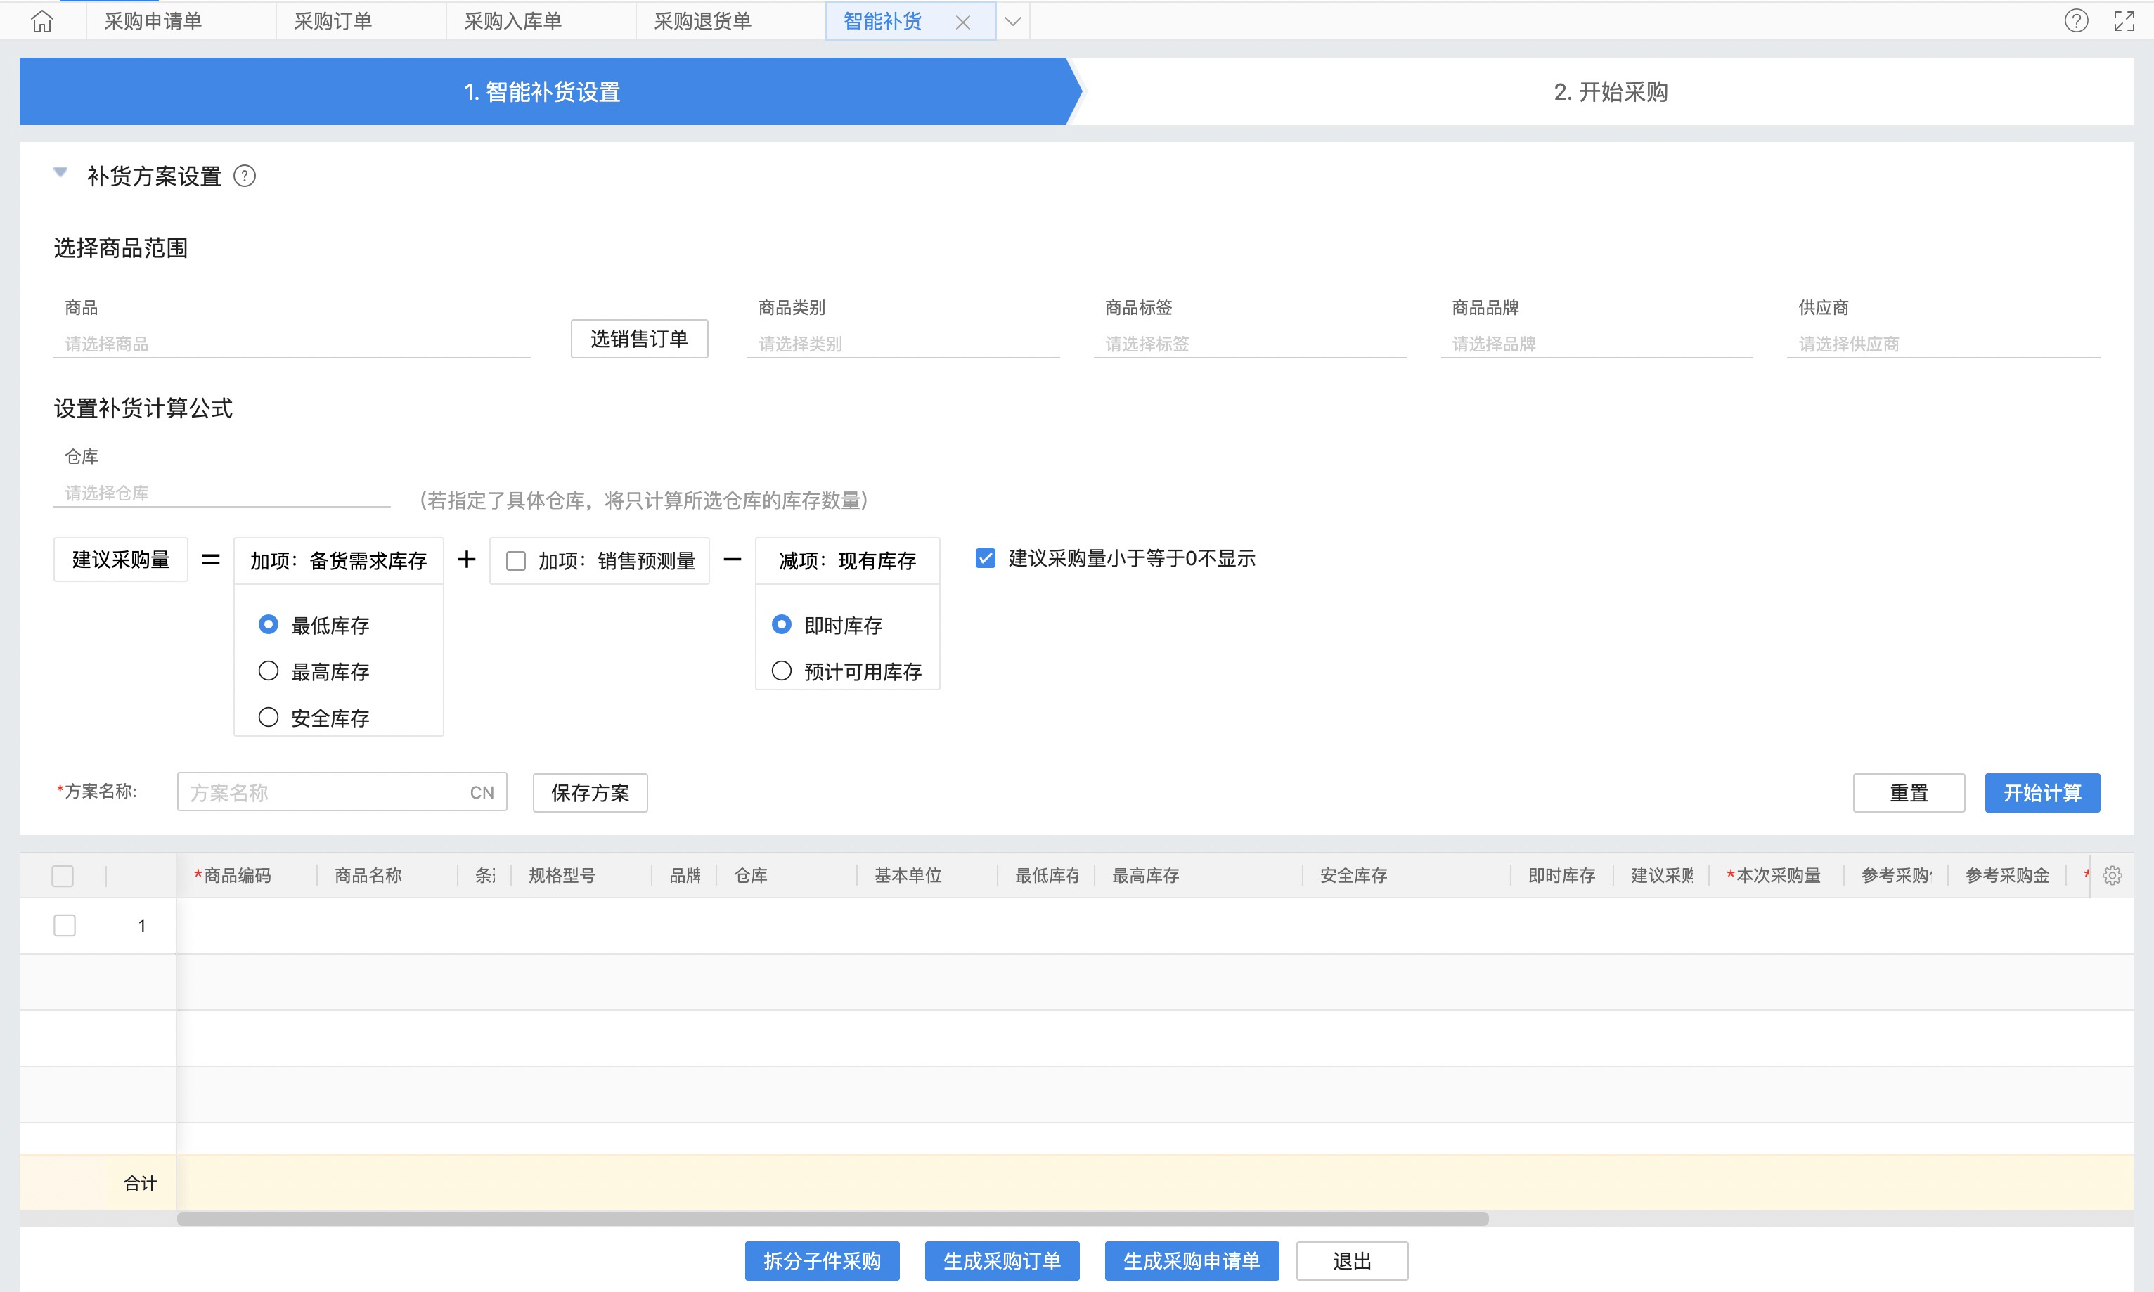Viewport: 2154px width, 1292px height.
Task: Open the 仓库 selection field
Action: point(221,493)
